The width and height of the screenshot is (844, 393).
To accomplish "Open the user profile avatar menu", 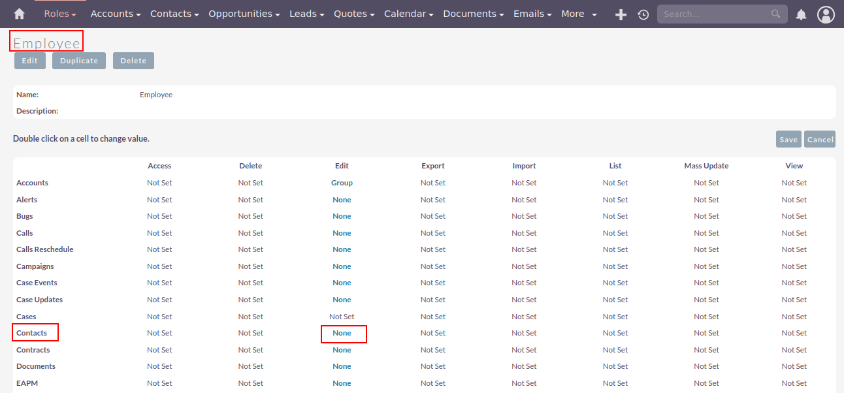I will click(826, 14).
